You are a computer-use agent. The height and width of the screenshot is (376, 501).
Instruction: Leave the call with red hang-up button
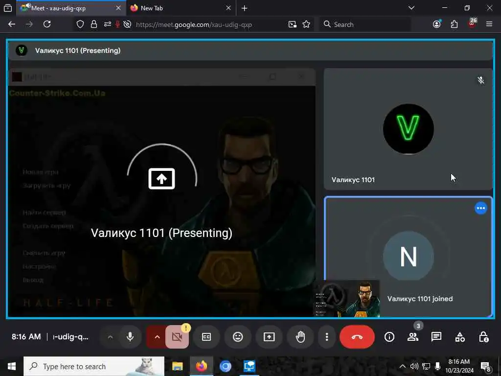357,337
